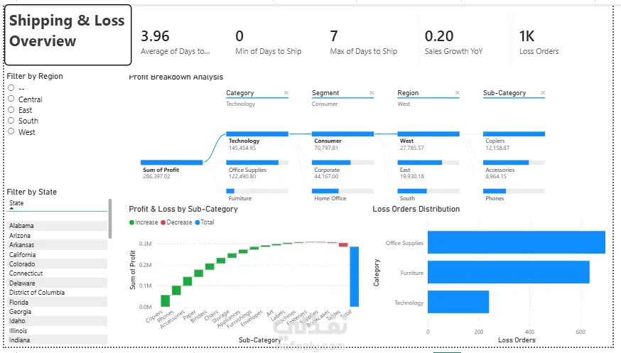Remove the Region level with its X icon

[457, 92]
